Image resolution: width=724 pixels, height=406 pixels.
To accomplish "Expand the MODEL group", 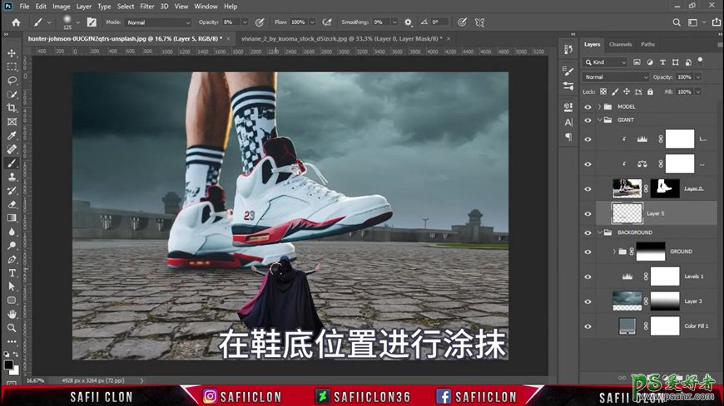I will tap(599, 107).
